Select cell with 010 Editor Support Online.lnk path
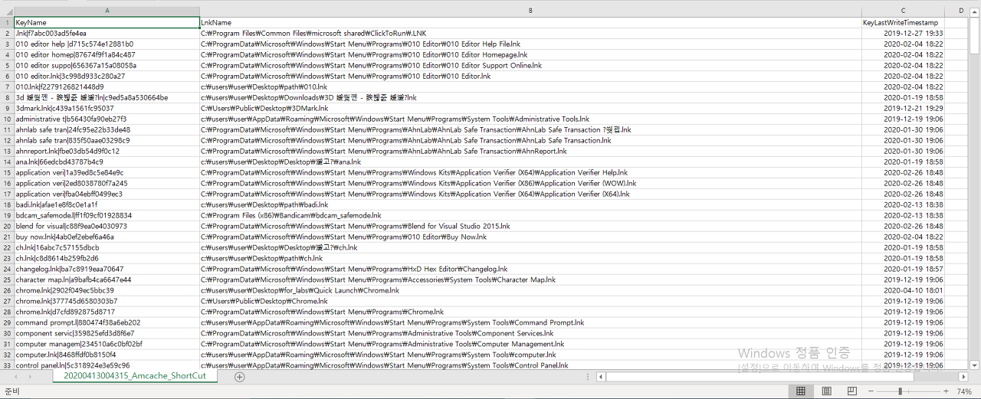 click(x=530, y=66)
